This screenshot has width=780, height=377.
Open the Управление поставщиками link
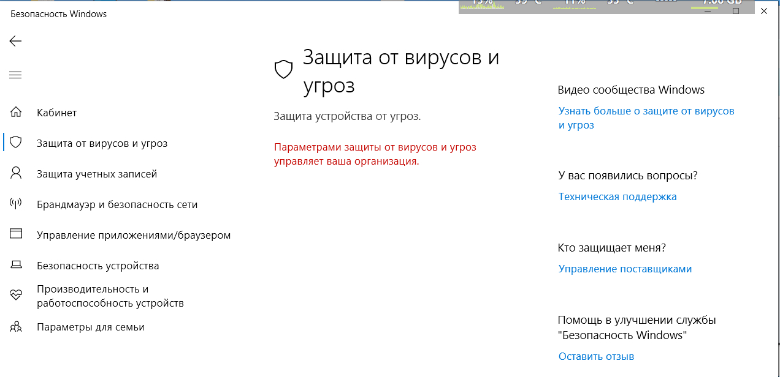tap(625, 269)
